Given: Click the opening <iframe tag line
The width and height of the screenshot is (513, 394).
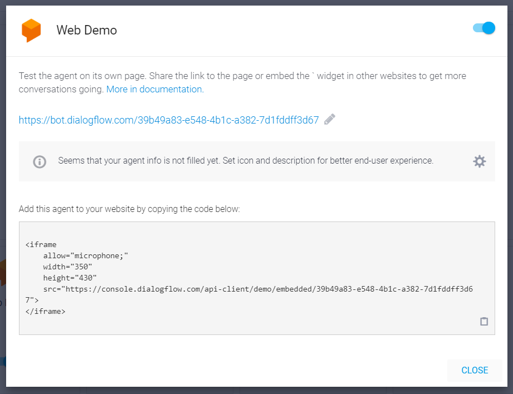Looking at the screenshot, I should (41, 244).
